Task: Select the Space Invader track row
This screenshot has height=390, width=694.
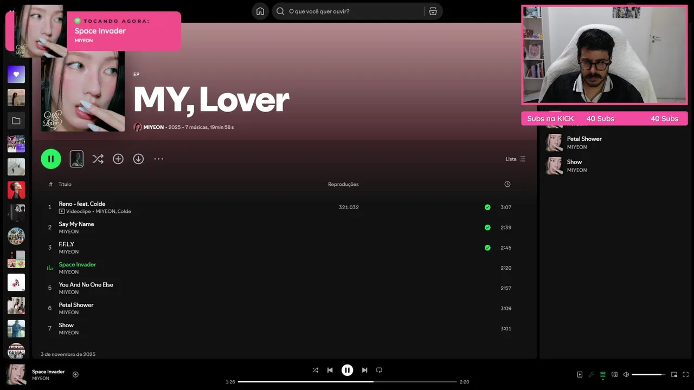Action: [x=284, y=268]
